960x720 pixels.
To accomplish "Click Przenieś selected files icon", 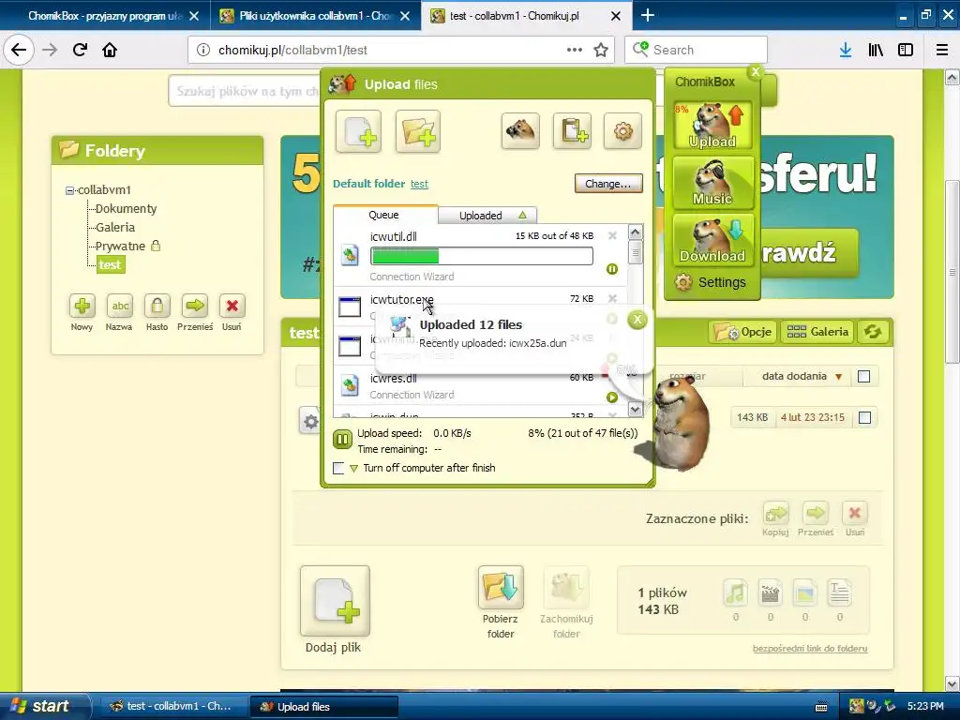I will [x=816, y=513].
